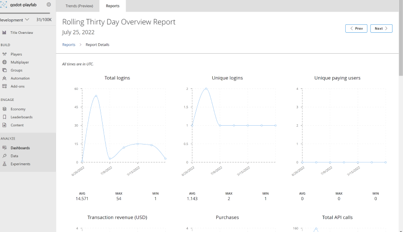This screenshot has width=403, height=232.
Task: Click the 54 max logins value
Action: (x=119, y=199)
